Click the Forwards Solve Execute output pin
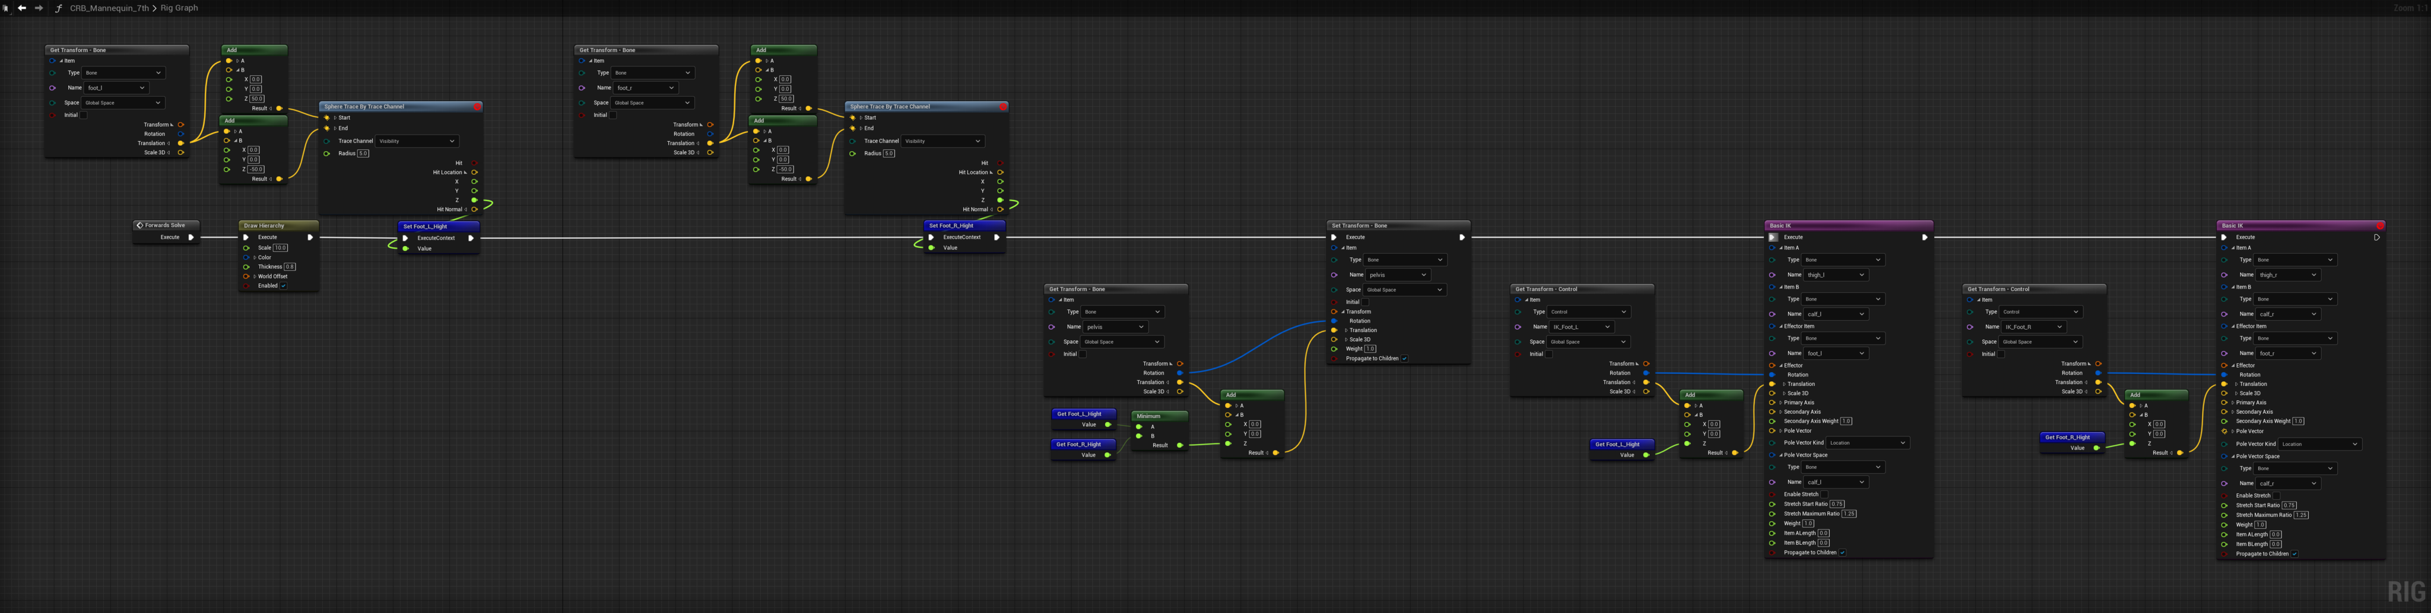Viewport: 2431px width, 613px height. (x=191, y=238)
